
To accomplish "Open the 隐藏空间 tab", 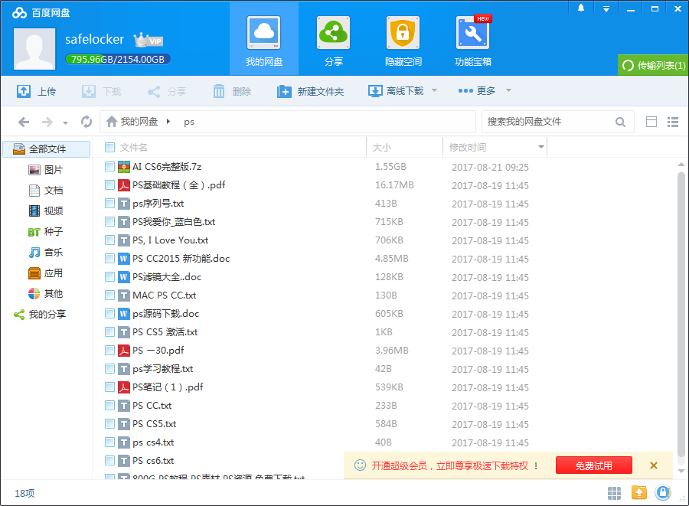I will 403,40.
